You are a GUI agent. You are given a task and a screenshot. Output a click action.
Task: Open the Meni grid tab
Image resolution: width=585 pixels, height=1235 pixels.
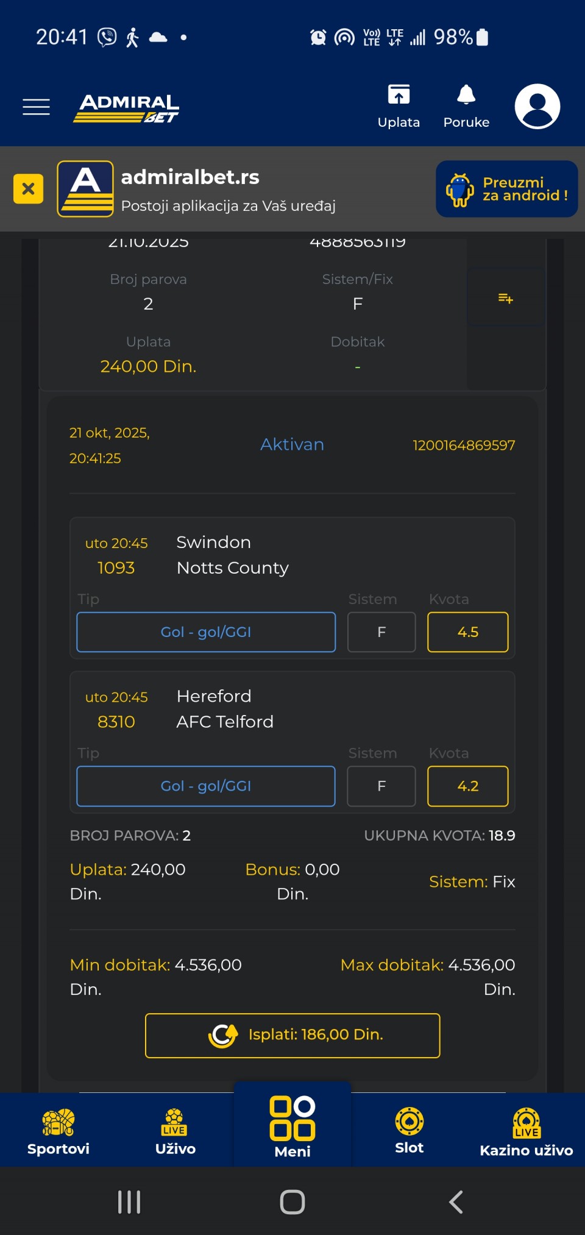(x=292, y=1126)
